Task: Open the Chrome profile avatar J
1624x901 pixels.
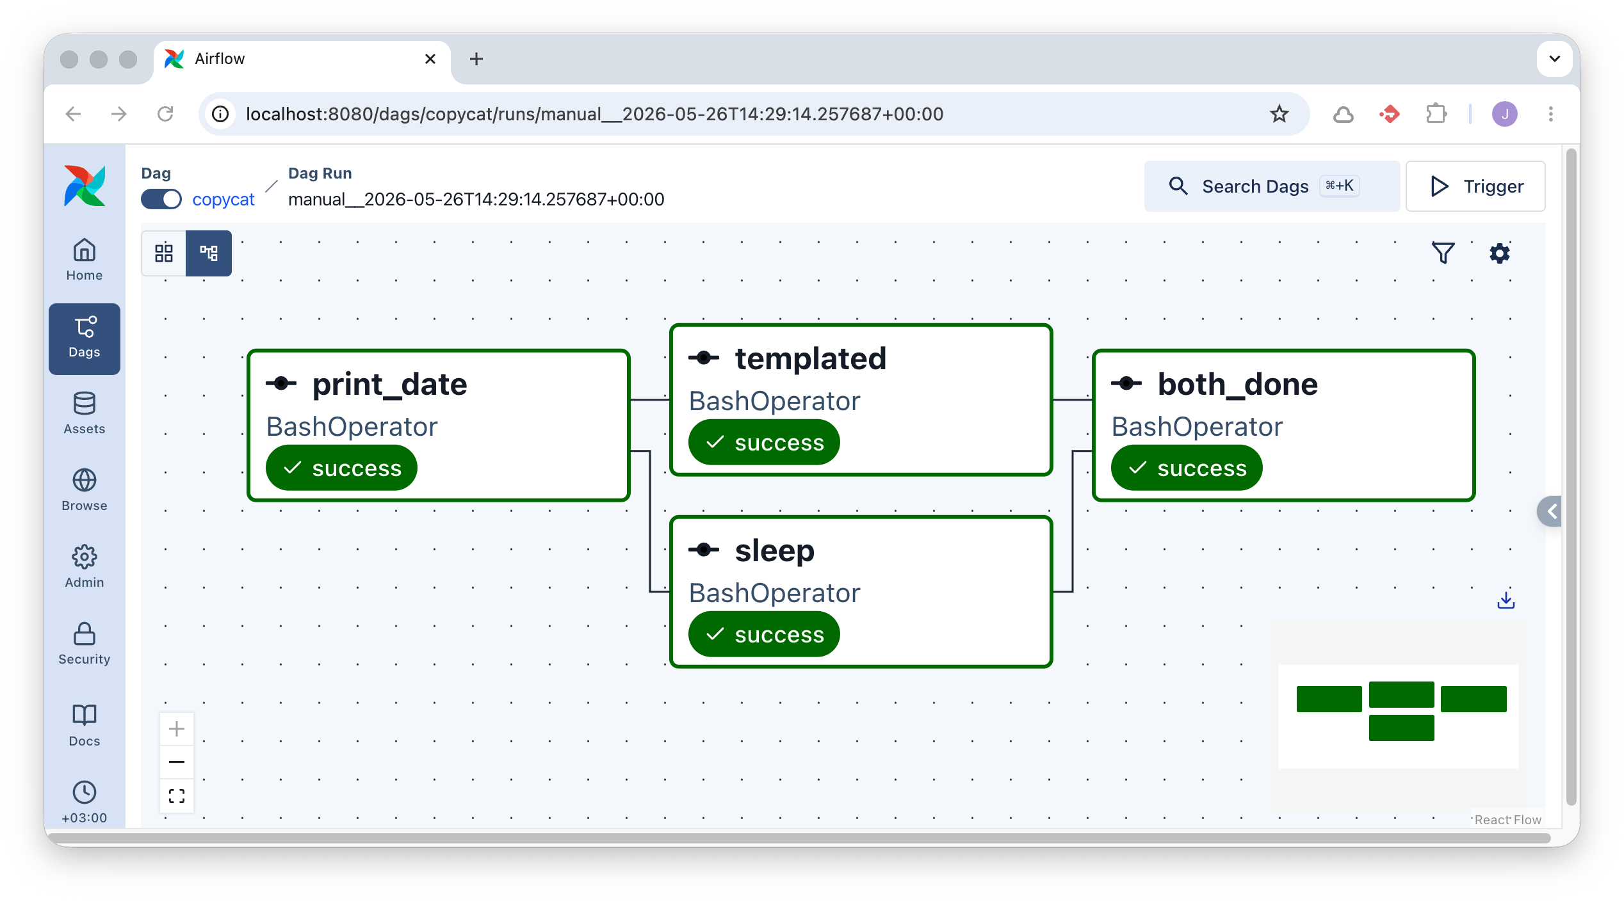Action: [1505, 114]
